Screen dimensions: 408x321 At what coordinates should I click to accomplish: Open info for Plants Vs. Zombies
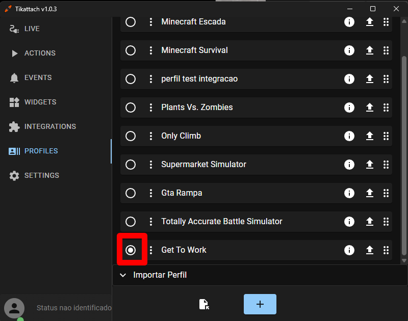(x=349, y=108)
